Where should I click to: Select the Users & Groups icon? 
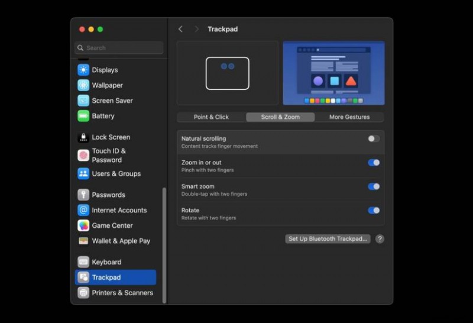pyautogui.click(x=83, y=173)
